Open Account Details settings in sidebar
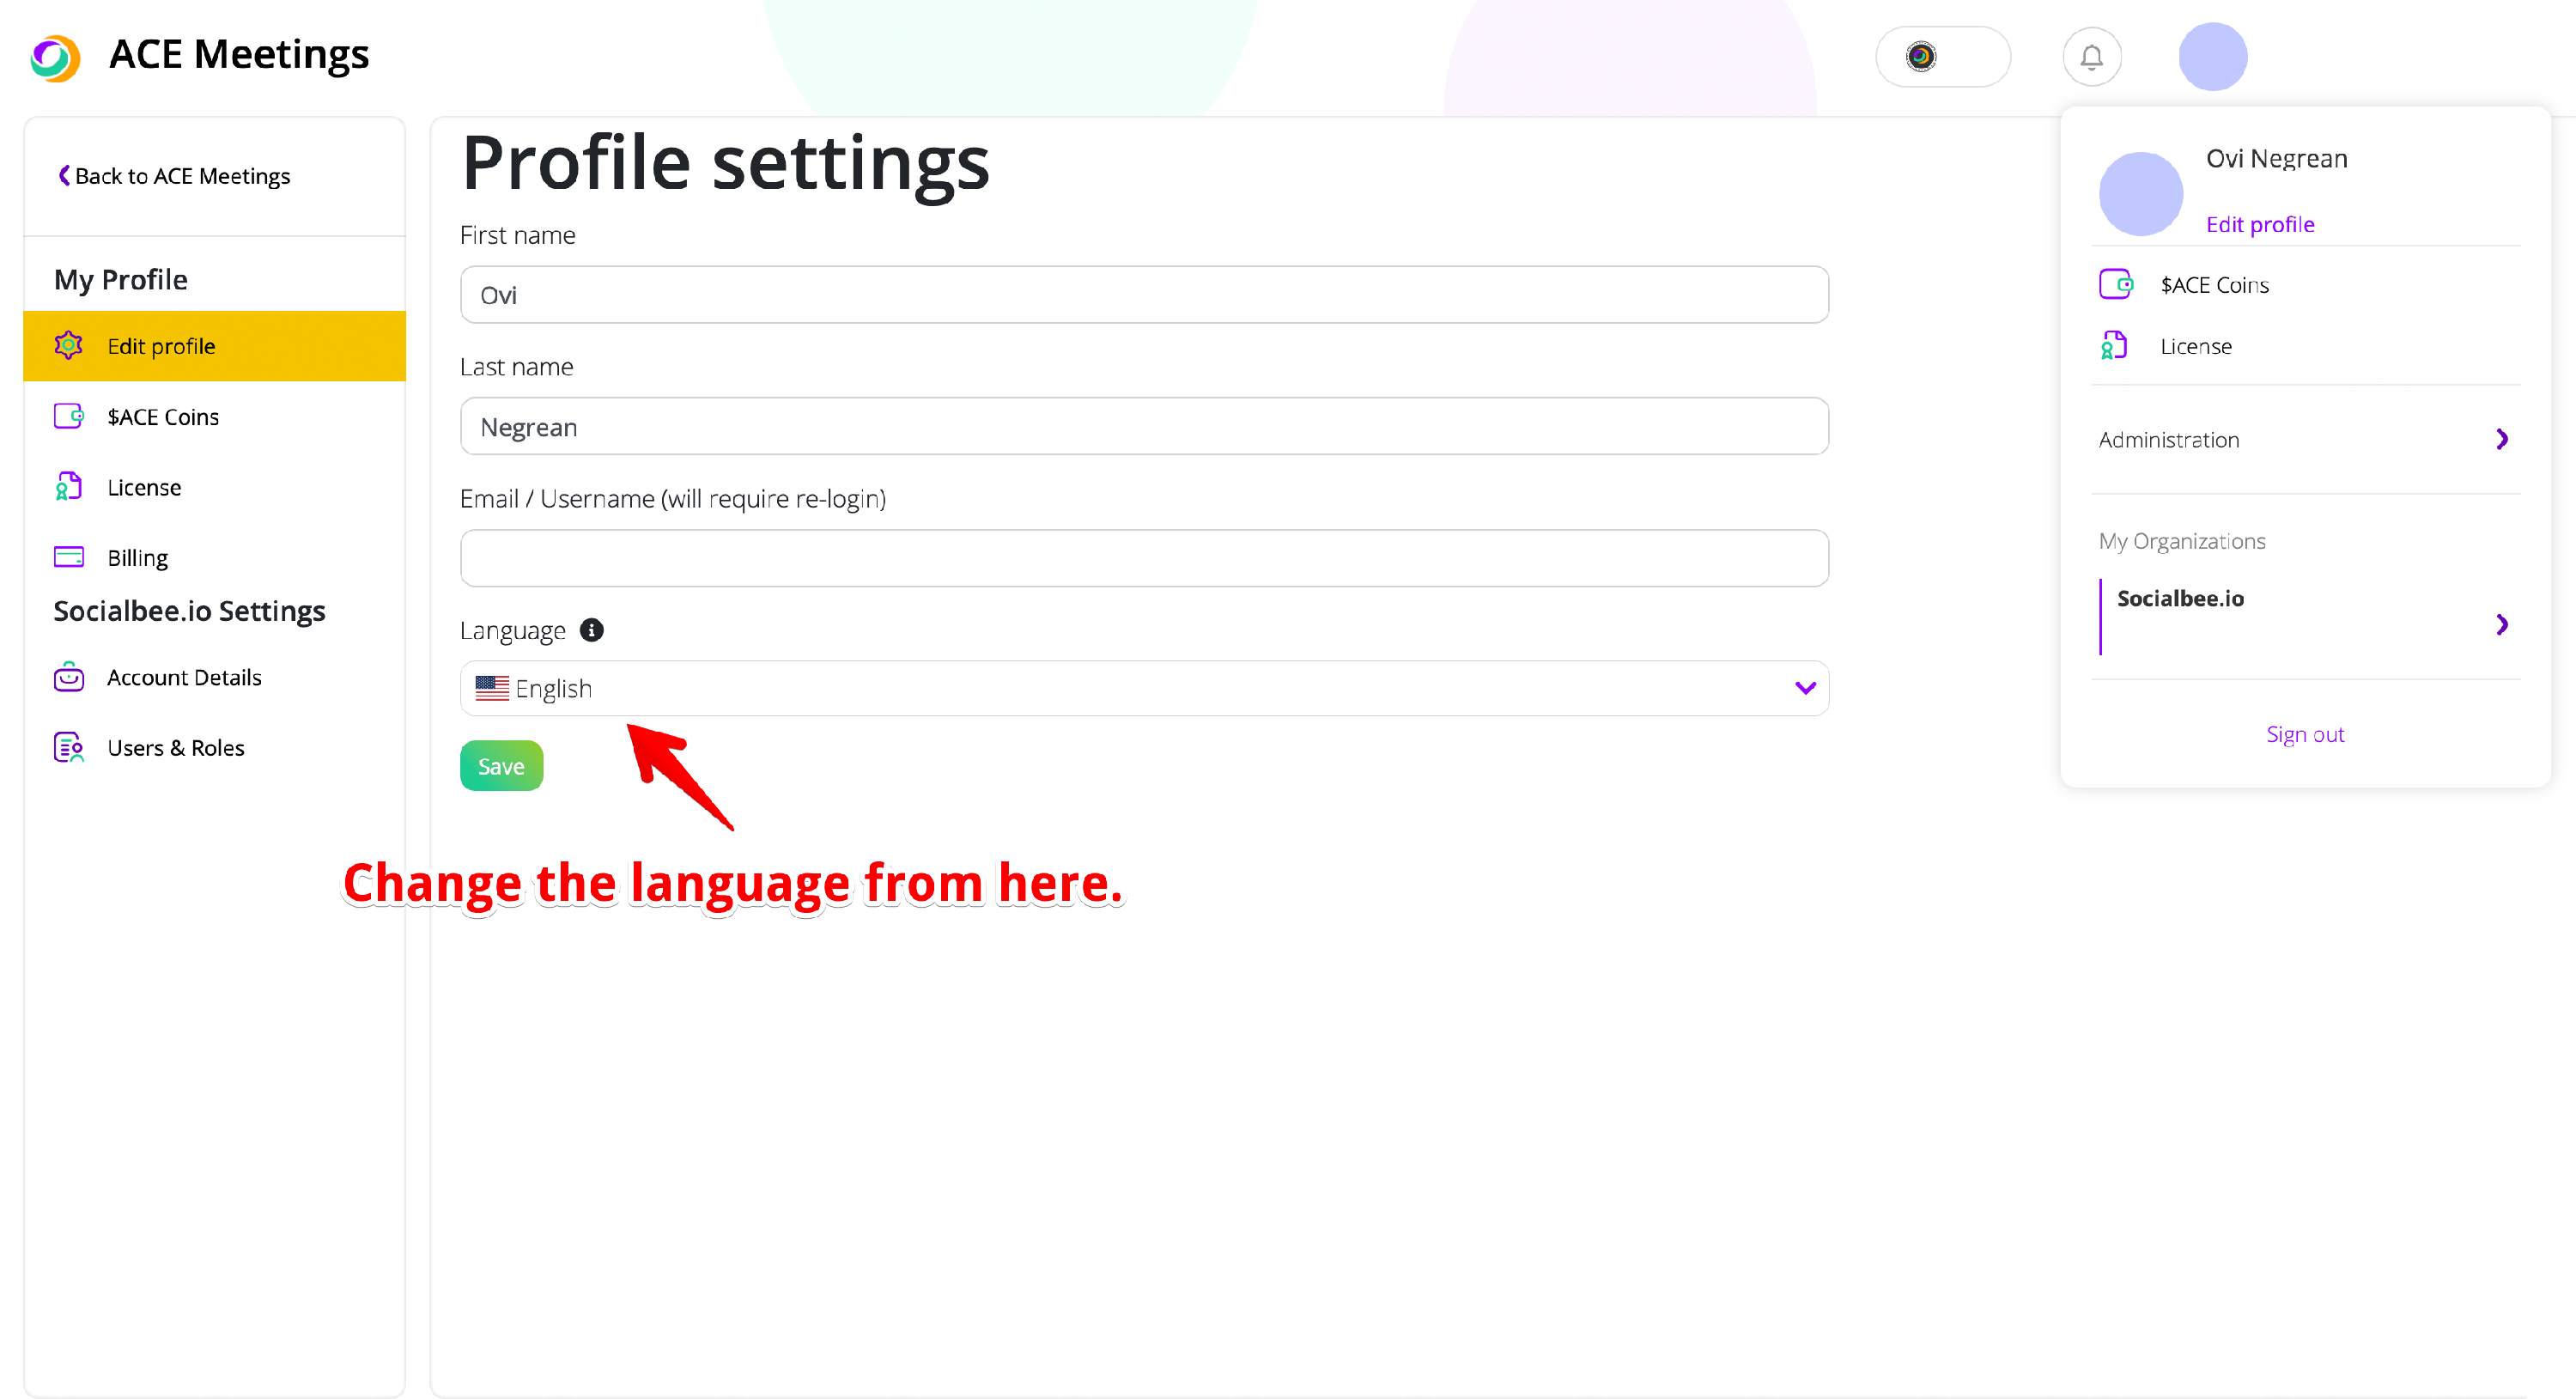The image size is (2576, 1399). click(x=184, y=677)
